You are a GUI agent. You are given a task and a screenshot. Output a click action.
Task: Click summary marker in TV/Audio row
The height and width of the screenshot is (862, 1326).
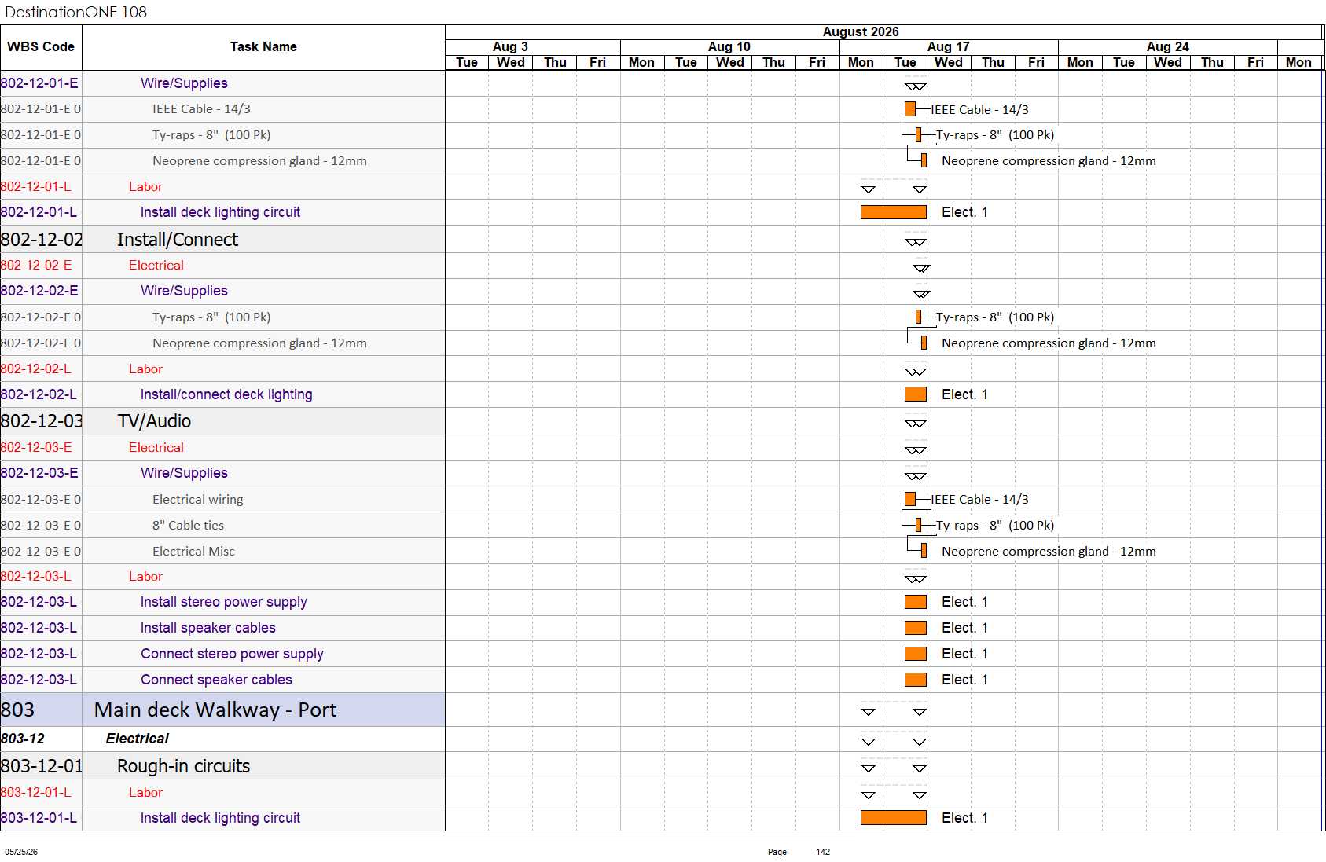point(916,424)
